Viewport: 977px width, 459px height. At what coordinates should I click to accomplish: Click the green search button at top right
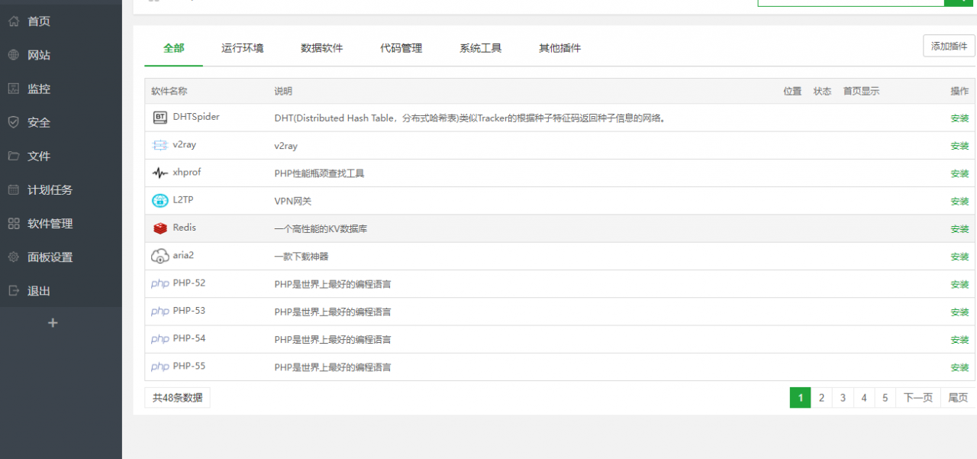pos(960,2)
